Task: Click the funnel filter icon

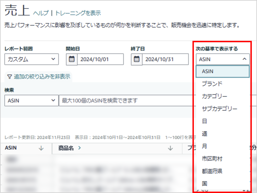Action: coord(10,77)
